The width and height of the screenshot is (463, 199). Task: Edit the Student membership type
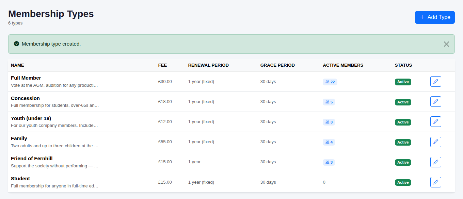pos(435,182)
